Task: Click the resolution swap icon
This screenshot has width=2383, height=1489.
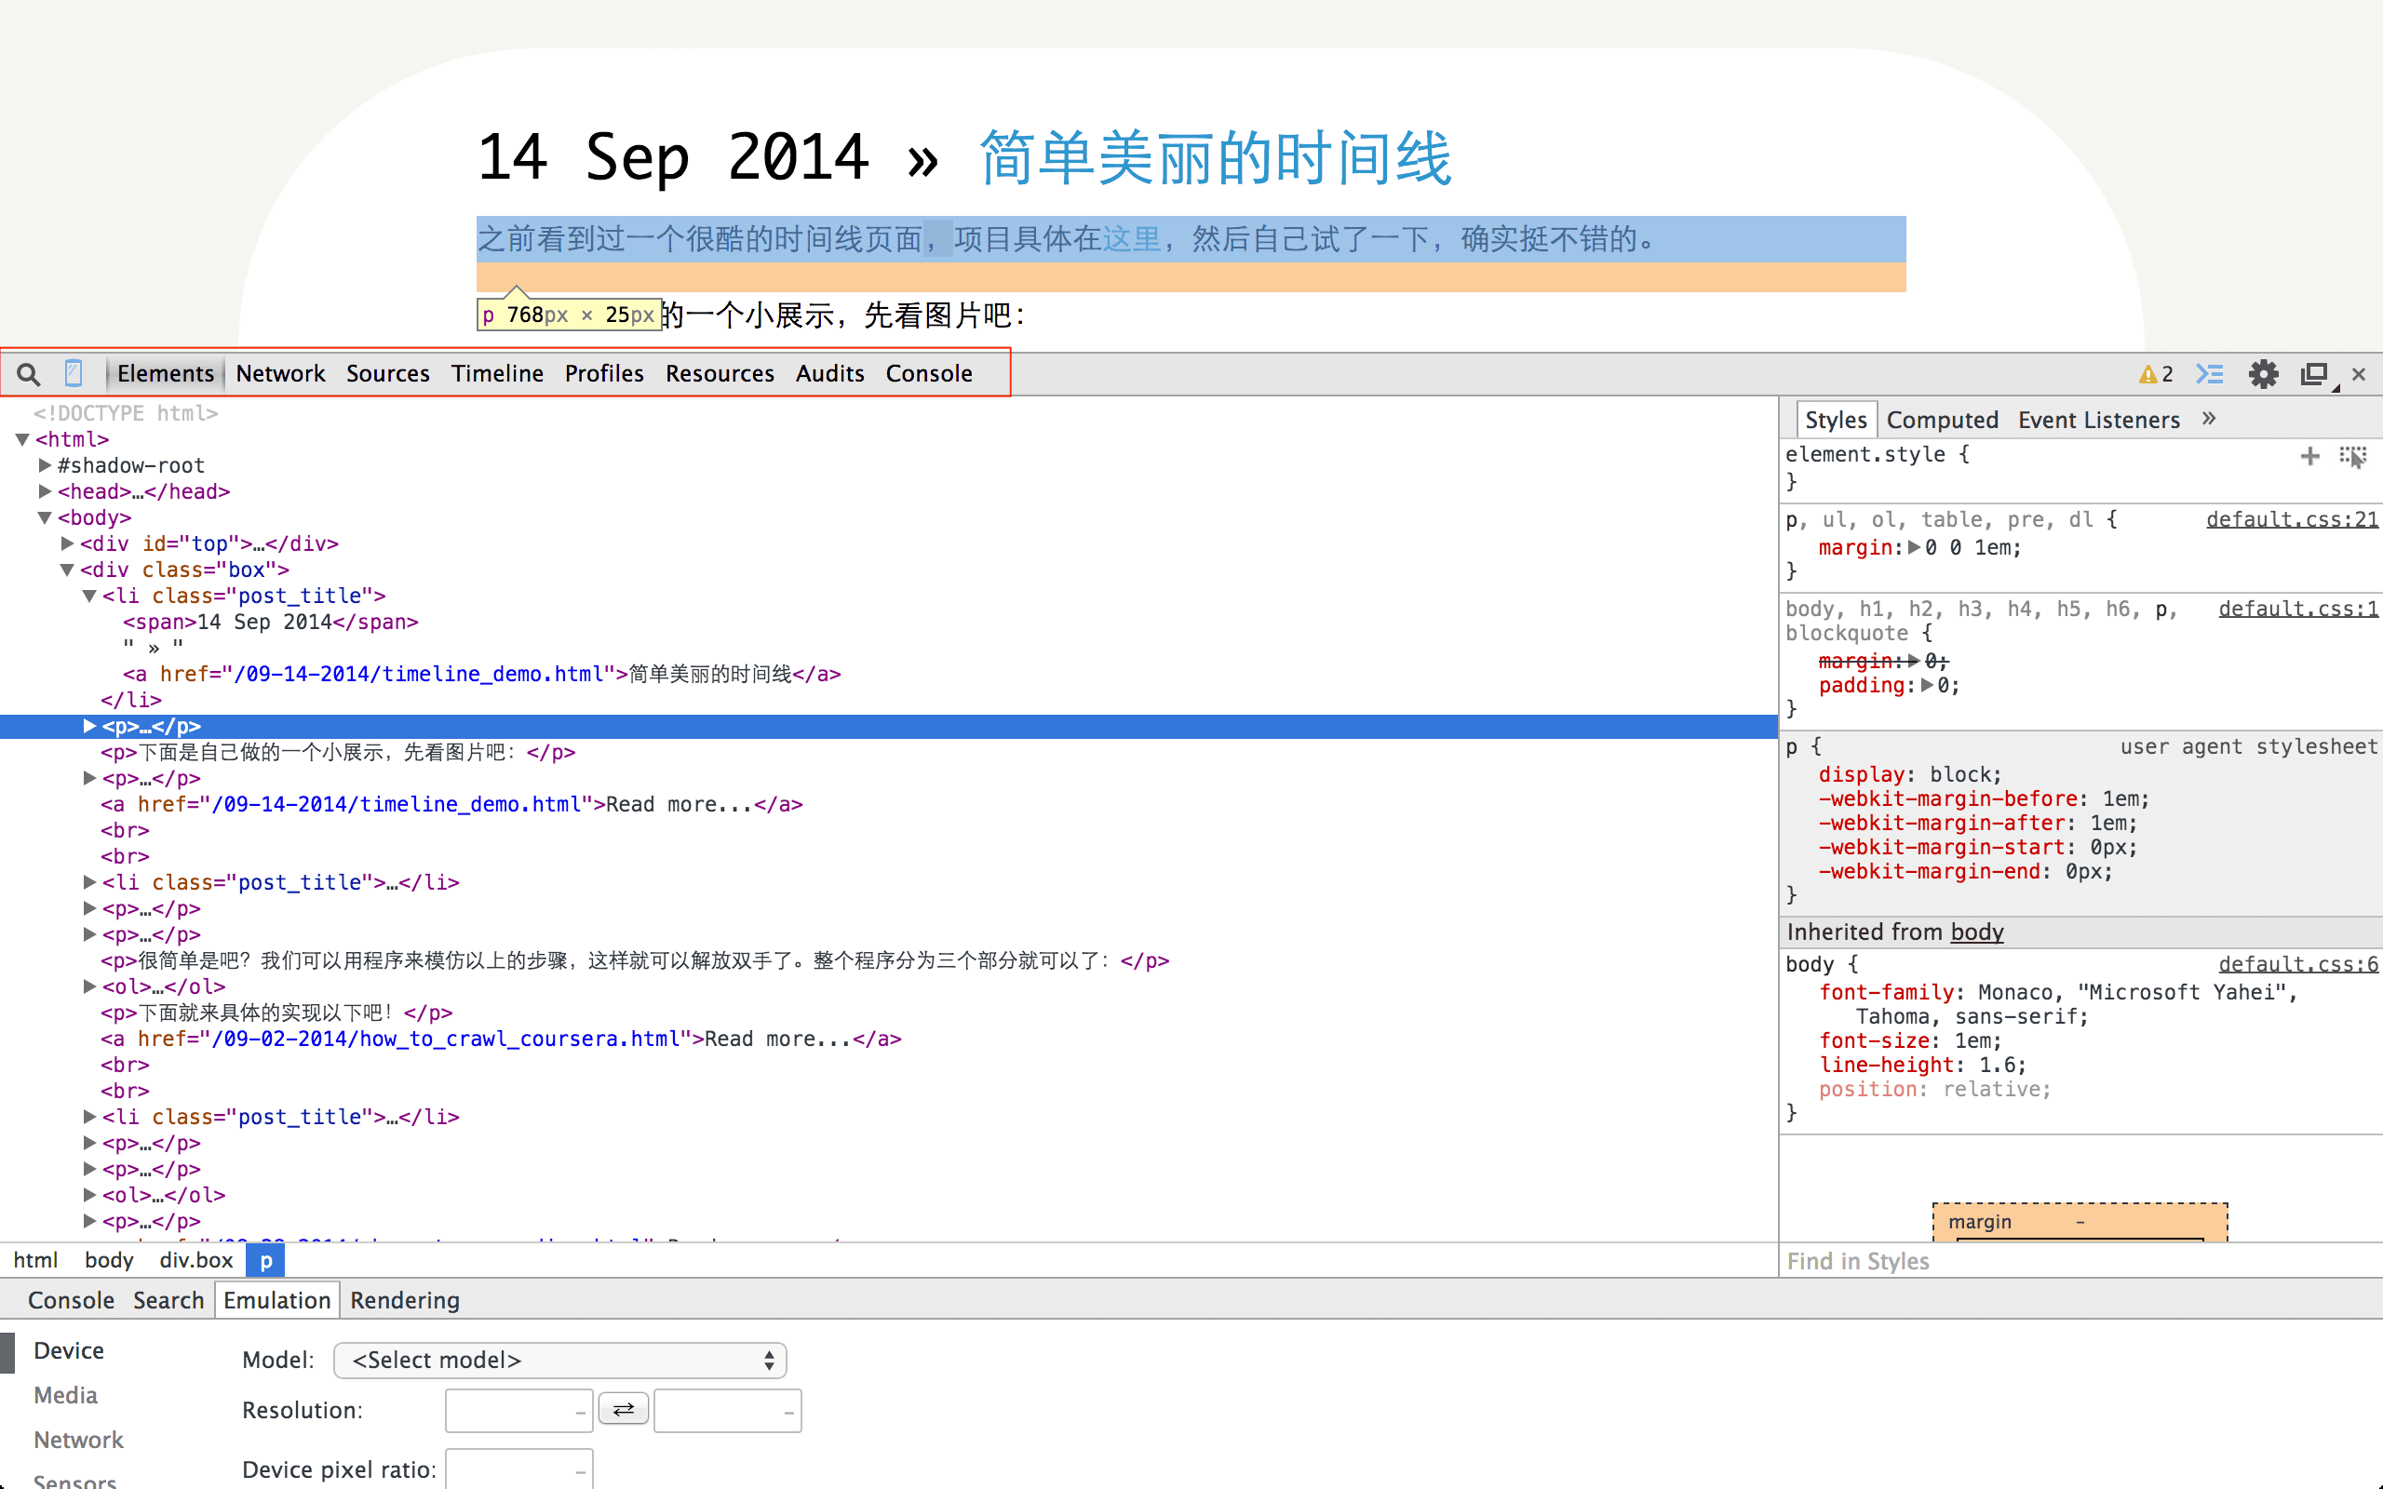Action: coord(625,1410)
